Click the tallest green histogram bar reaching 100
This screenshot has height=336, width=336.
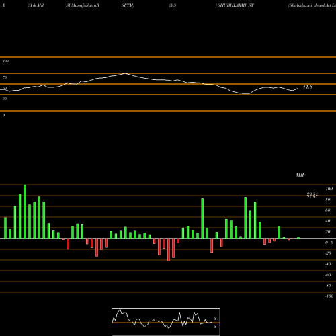point(25,212)
